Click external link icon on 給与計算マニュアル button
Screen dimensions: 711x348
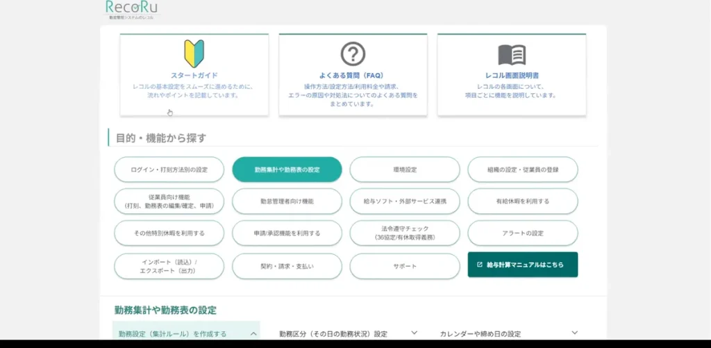pyautogui.click(x=480, y=265)
